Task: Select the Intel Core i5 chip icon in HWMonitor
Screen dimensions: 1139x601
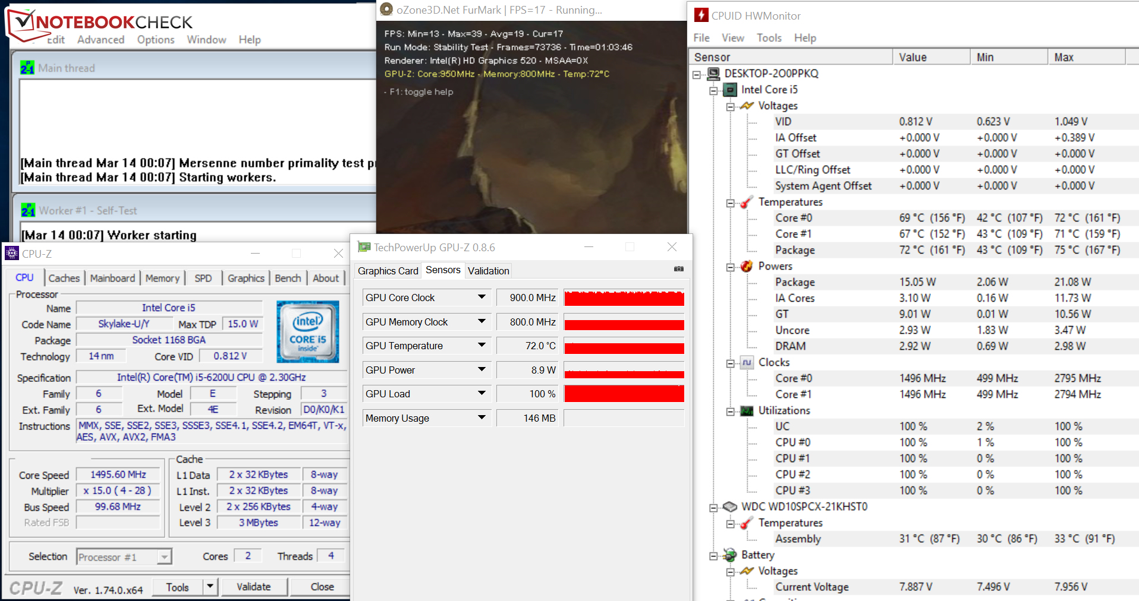Action: [x=730, y=90]
